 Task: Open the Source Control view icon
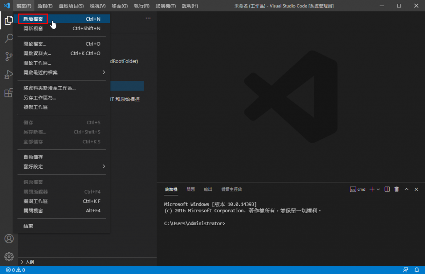coord(9,56)
